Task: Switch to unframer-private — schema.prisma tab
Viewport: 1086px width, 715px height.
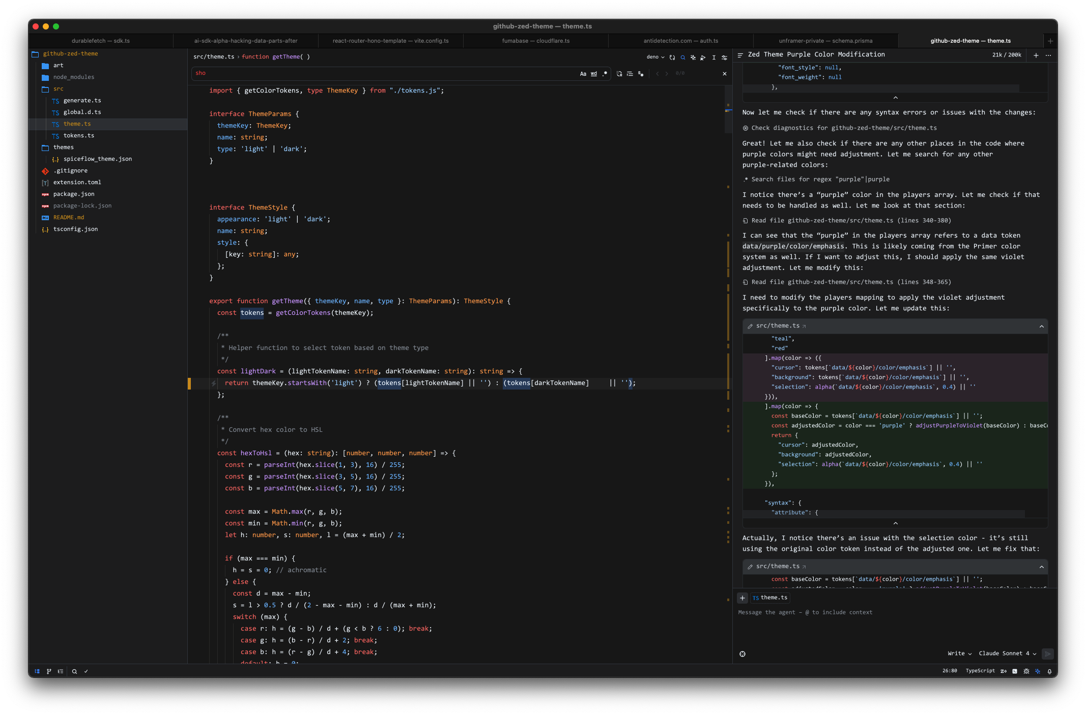Action: (825, 41)
